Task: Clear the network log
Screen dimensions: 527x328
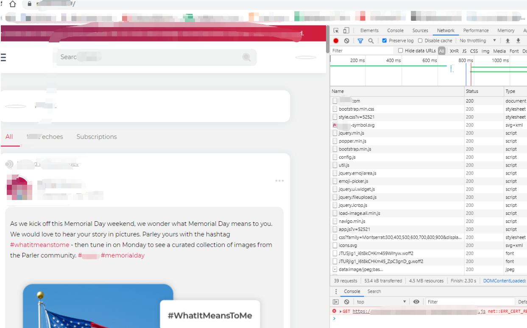Action: 347,41
